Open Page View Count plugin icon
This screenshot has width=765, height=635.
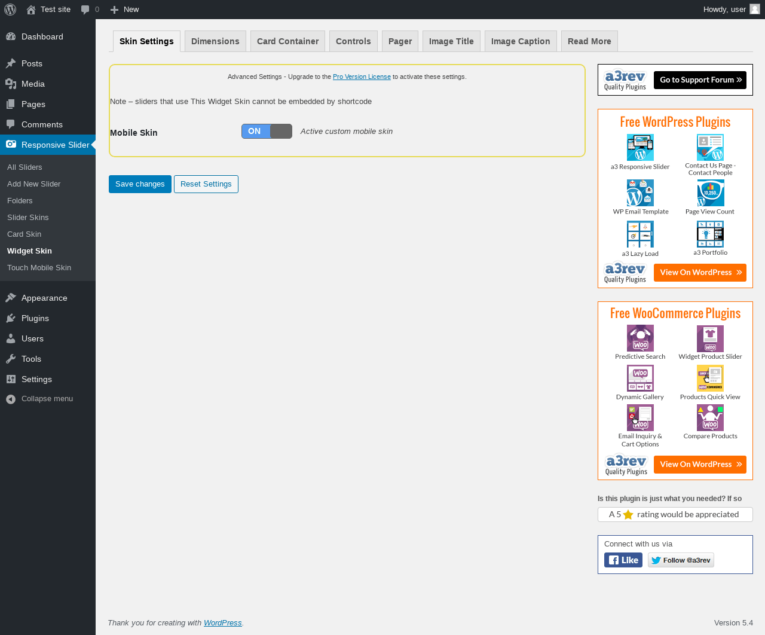710,193
